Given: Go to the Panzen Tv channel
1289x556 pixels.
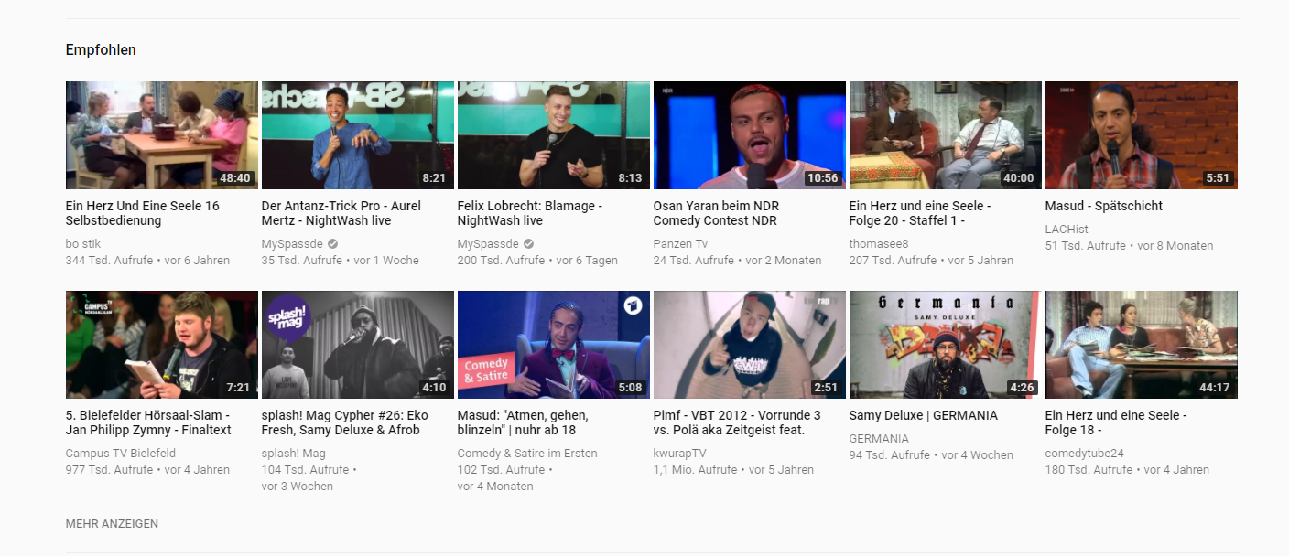Looking at the screenshot, I should (680, 244).
